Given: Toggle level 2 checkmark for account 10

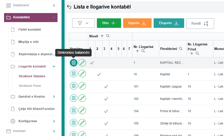Looking at the screenshot, I should point(99,74).
